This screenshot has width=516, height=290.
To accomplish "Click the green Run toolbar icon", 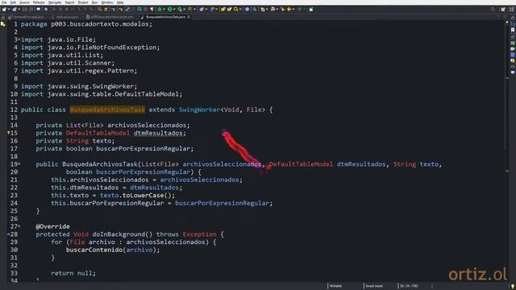I will [x=169, y=9].
